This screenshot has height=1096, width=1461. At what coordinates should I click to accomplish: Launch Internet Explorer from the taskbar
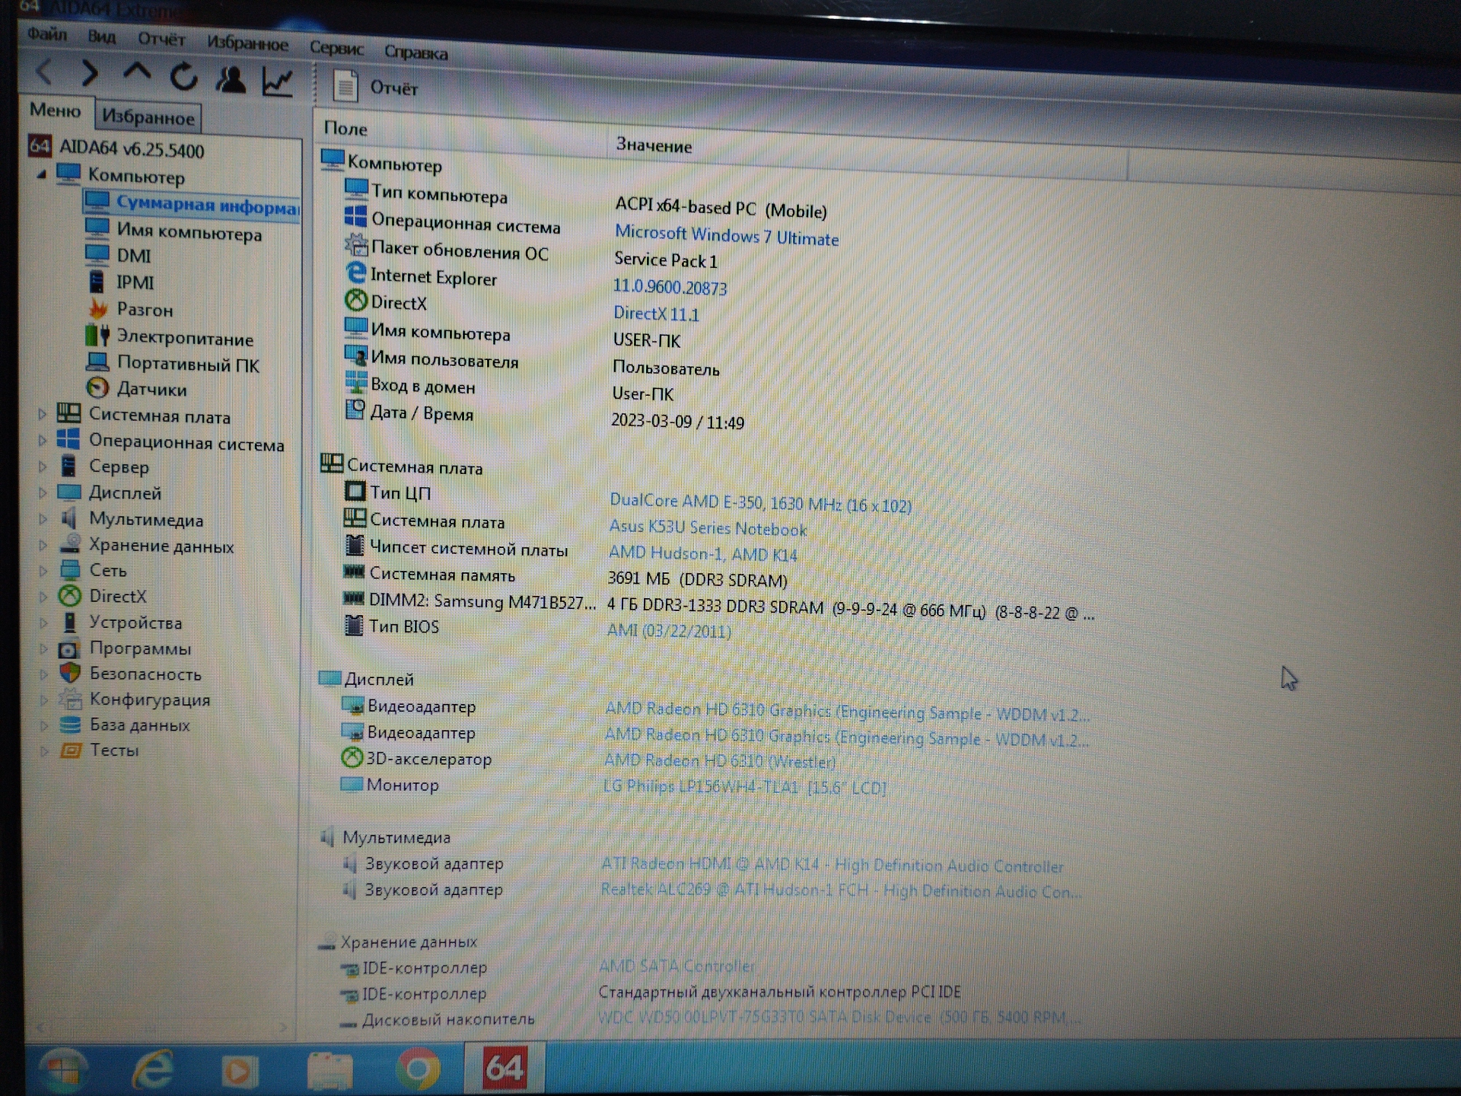pyautogui.click(x=153, y=1070)
